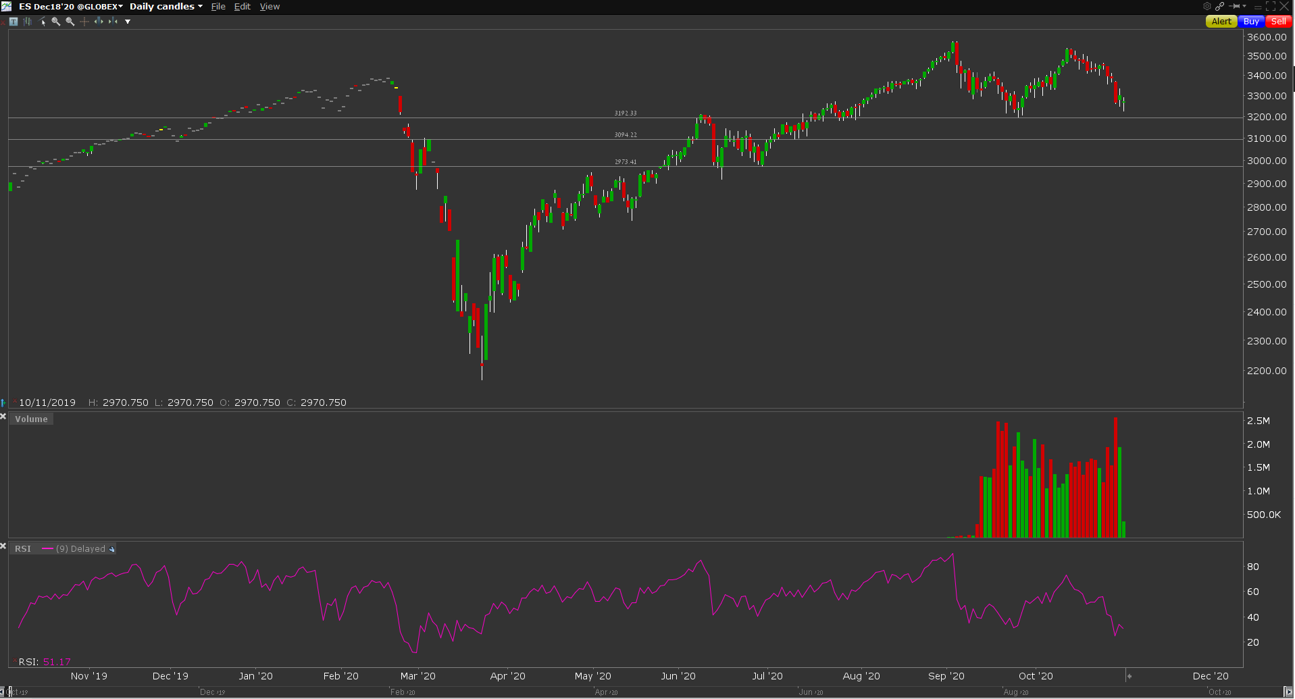Click the chain link window grouping icon
The height and width of the screenshot is (699, 1295).
(1219, 6)
